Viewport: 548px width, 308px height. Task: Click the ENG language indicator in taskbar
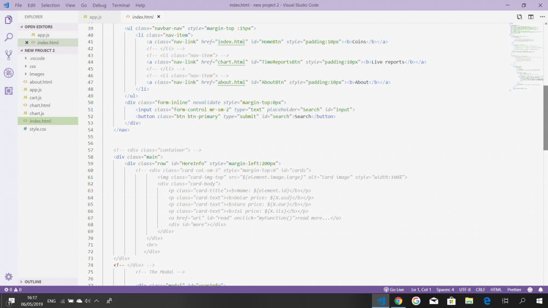pyautogui.click(x=52, y=301)
